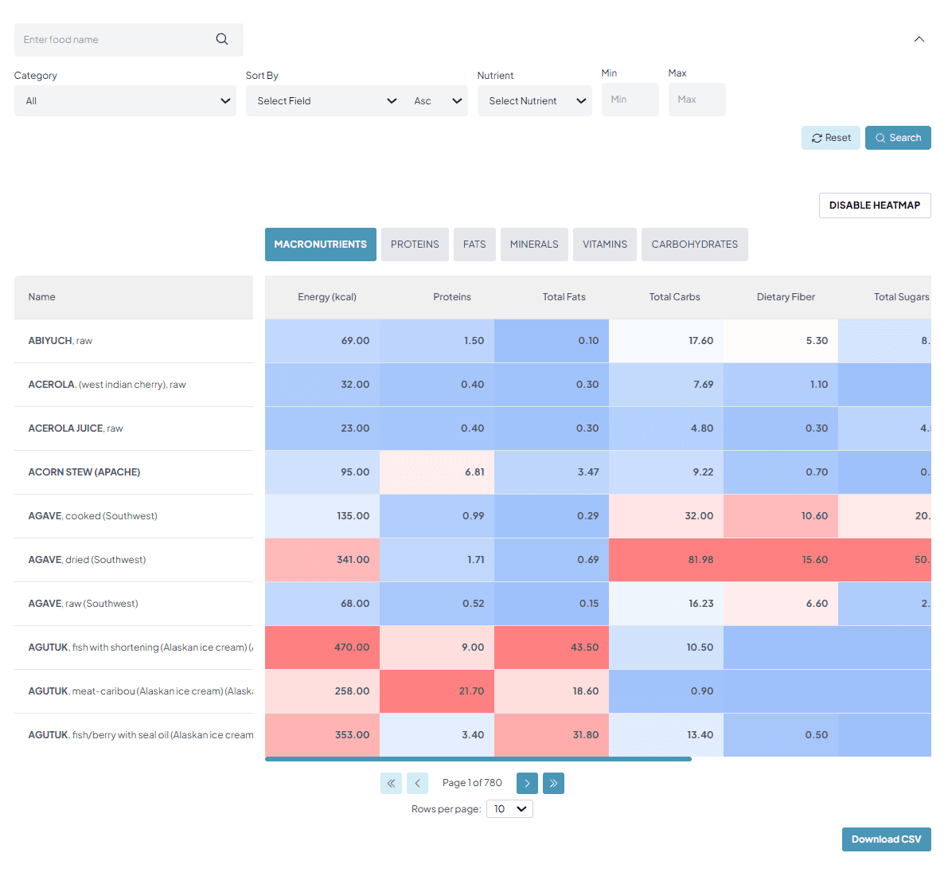This screenshot has height=896, width=948.
Task: Select the ABIYUCH, raw row name
Action: point(60,341)
